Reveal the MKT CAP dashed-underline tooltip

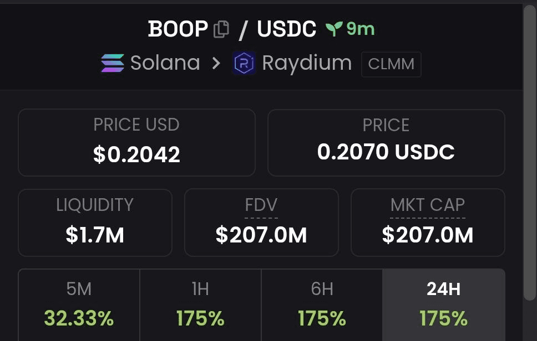pos(428,205)
